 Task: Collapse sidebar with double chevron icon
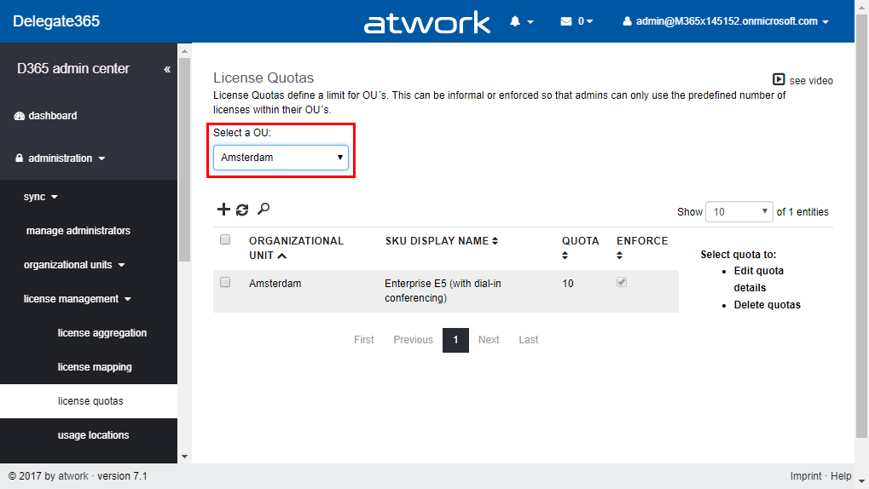point(167,69)
